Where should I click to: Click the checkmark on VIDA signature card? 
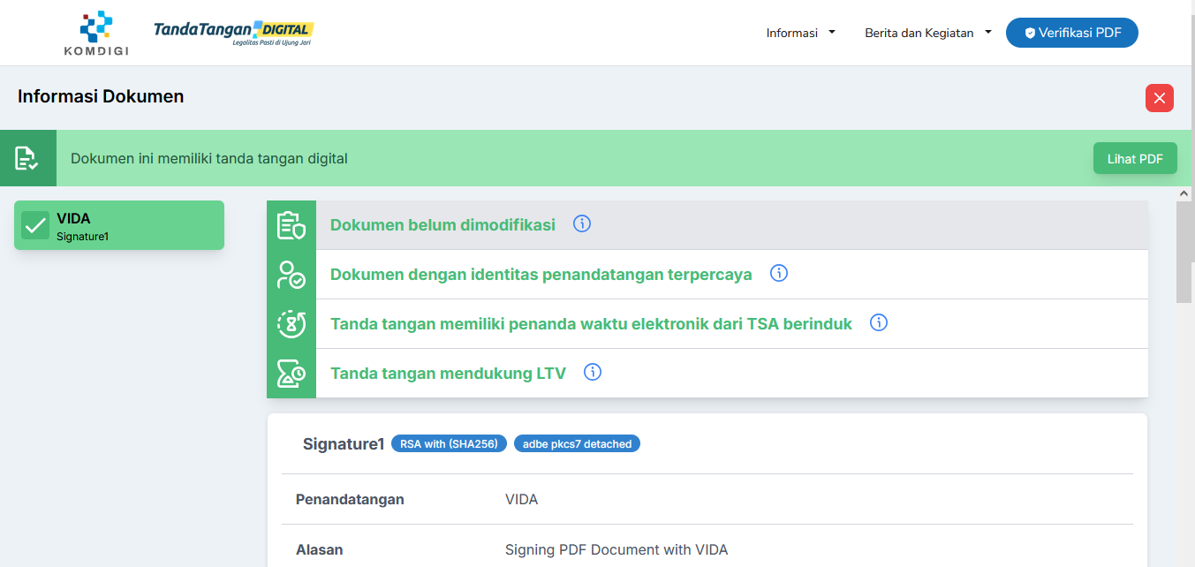[x=35, y=225]
